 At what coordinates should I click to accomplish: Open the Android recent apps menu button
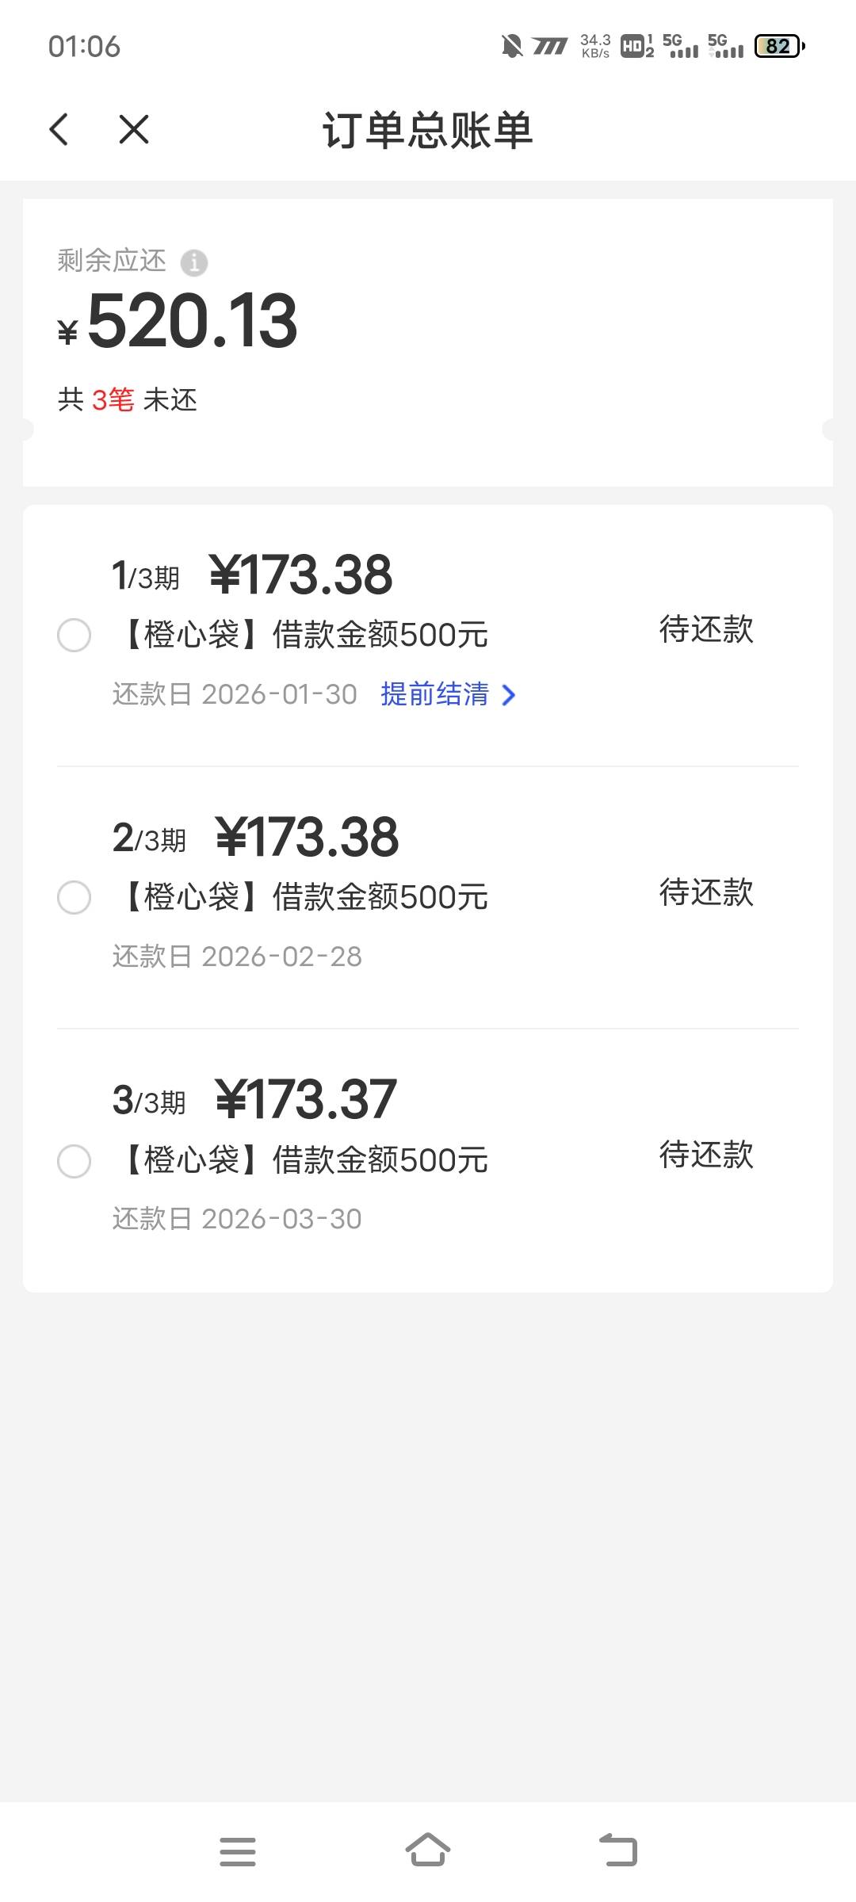point(238,1851)
